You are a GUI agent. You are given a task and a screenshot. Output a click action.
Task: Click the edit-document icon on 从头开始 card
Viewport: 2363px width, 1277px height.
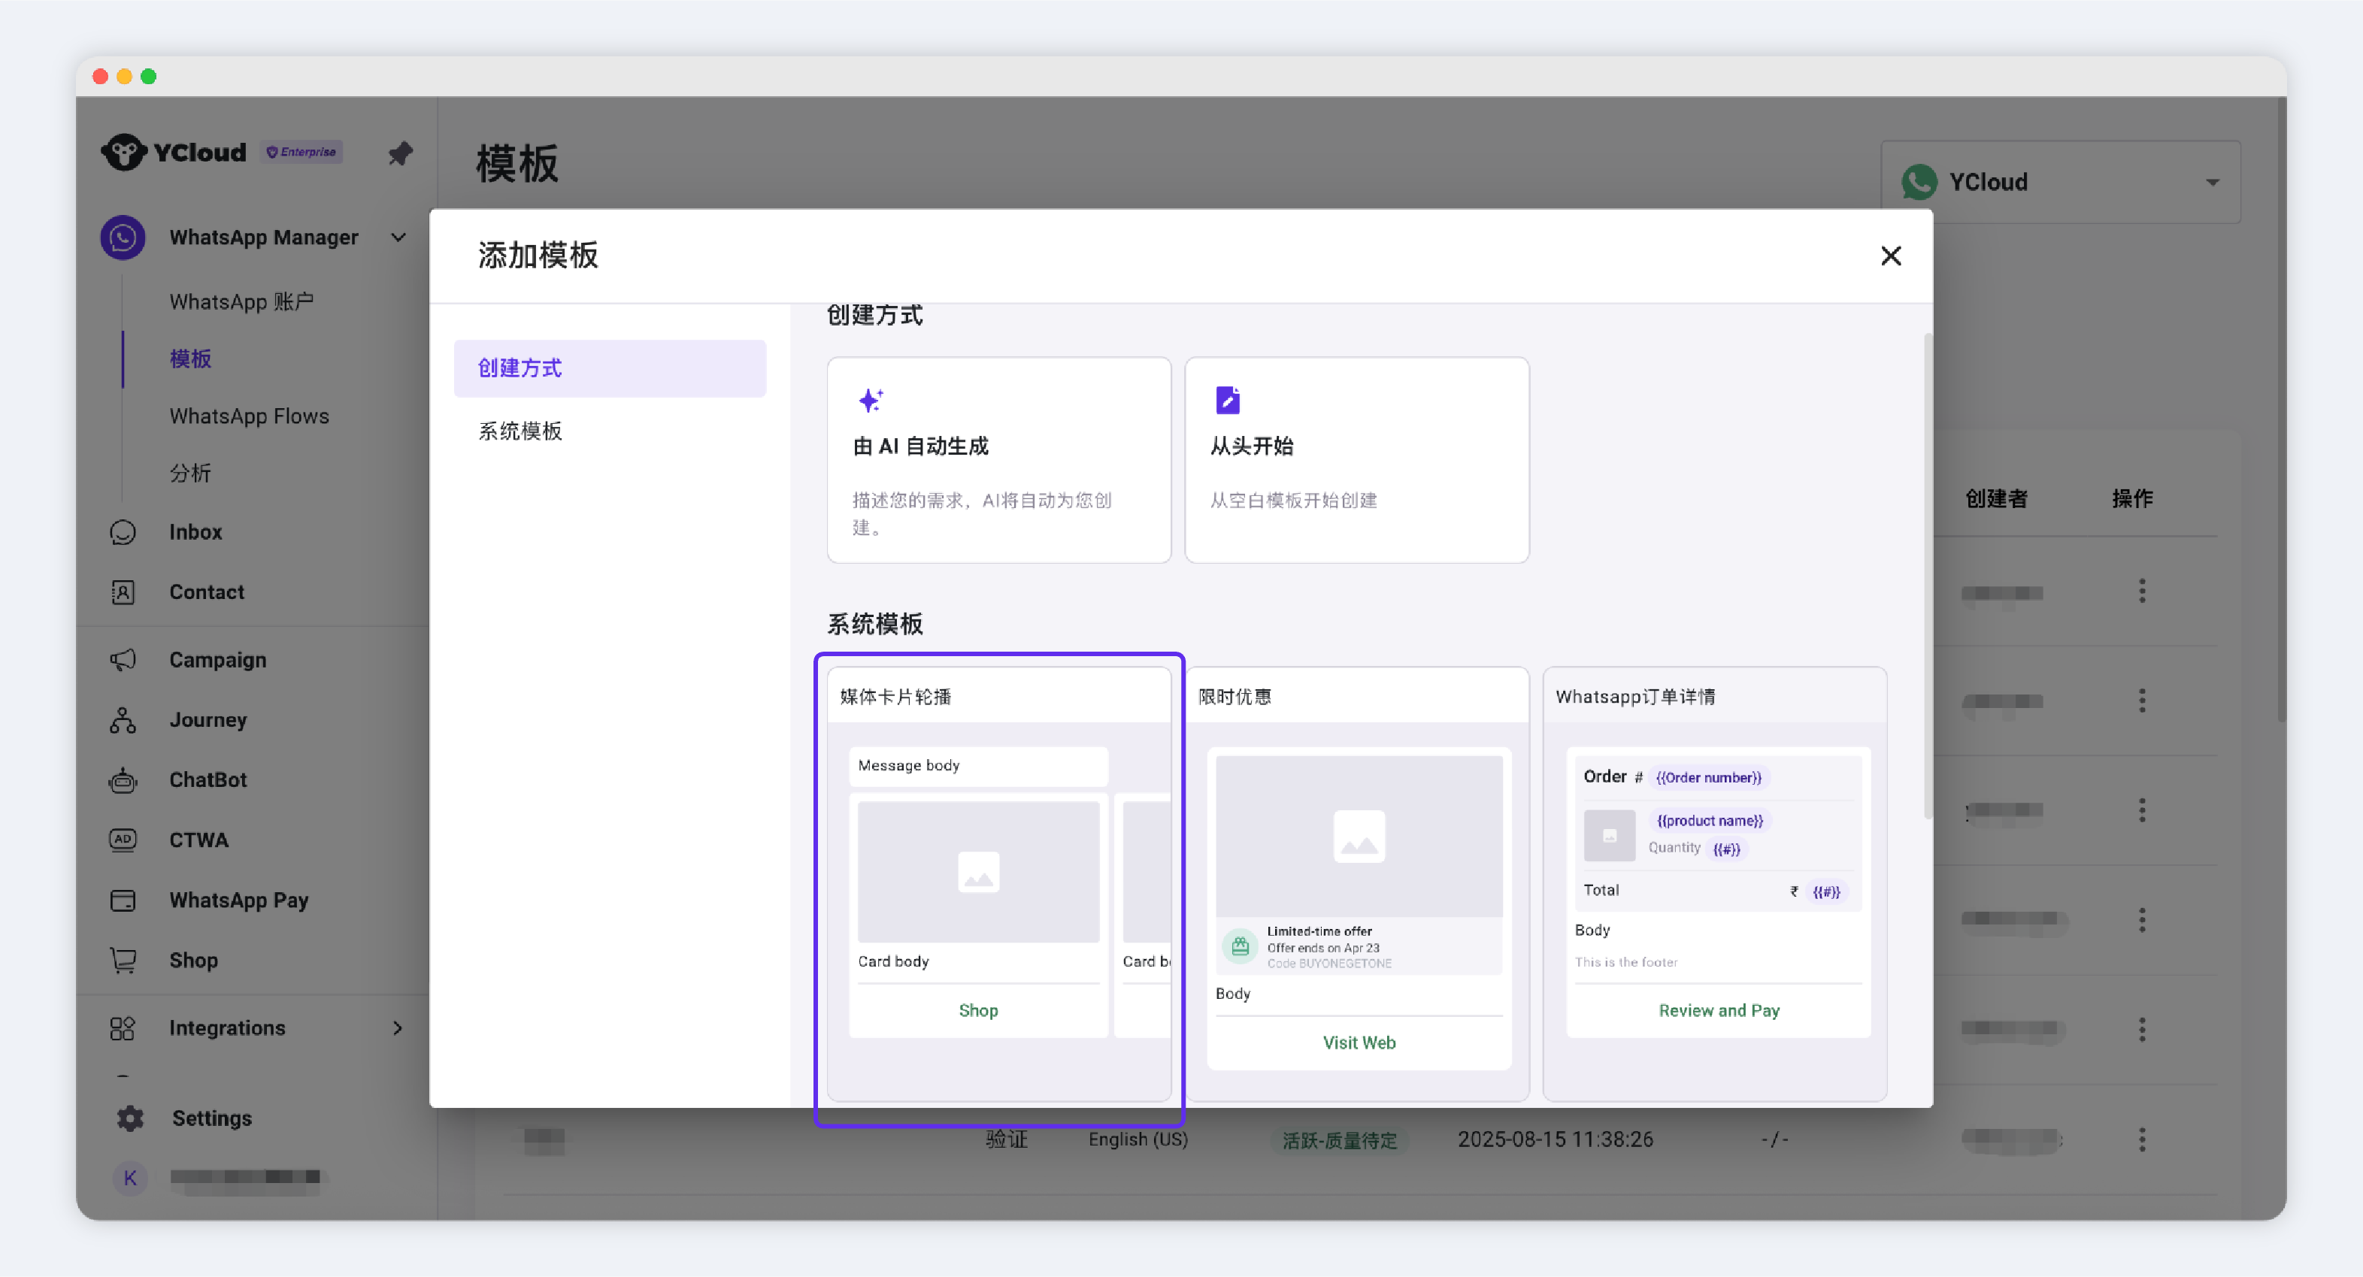coord(1228,401)
